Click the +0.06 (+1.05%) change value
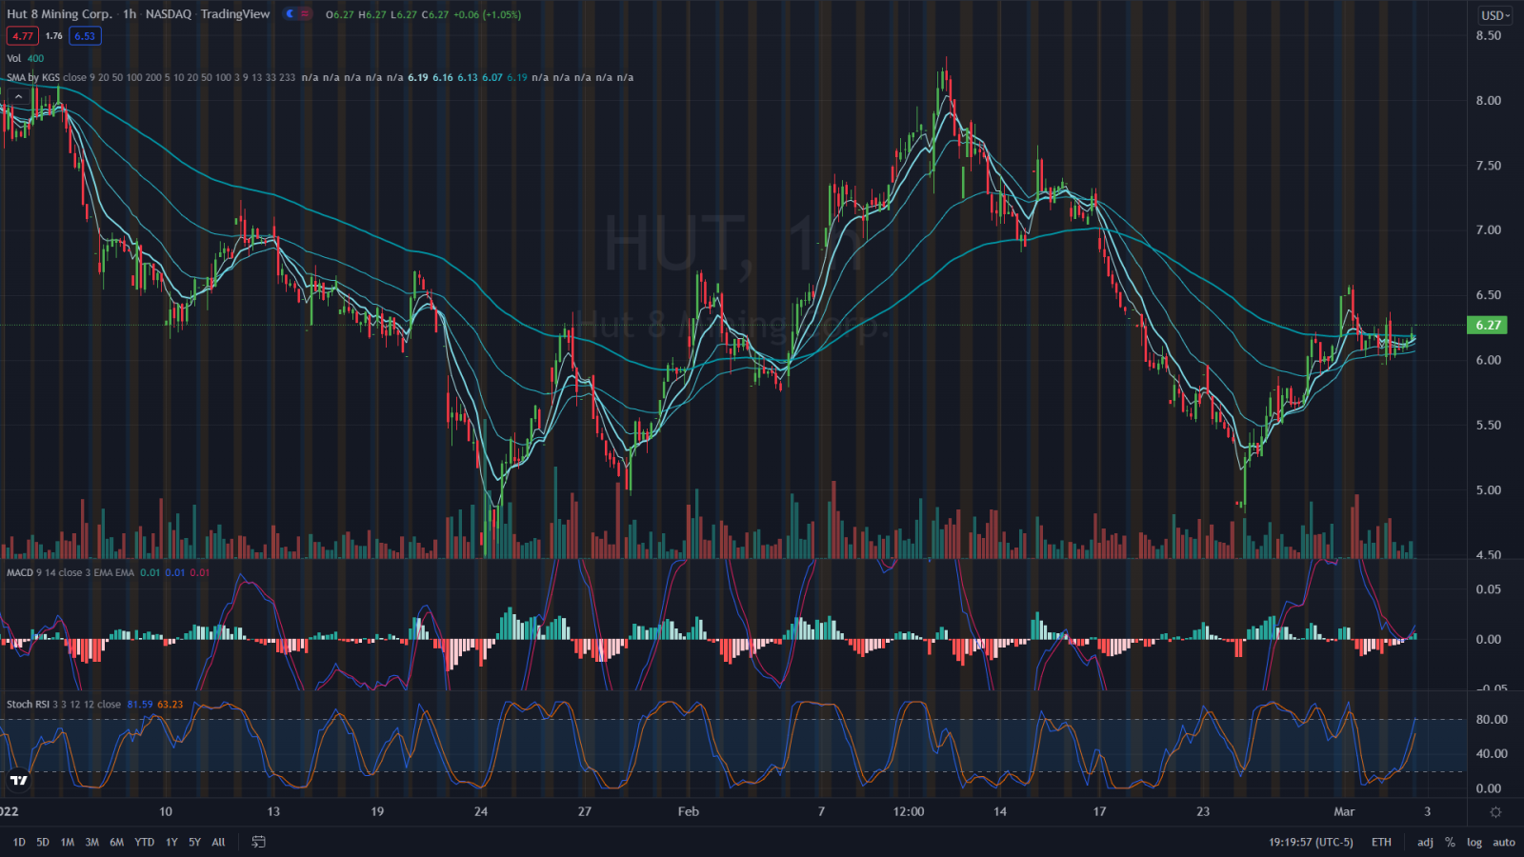Viewport: 1524px width, 857px height. point(487,14)
